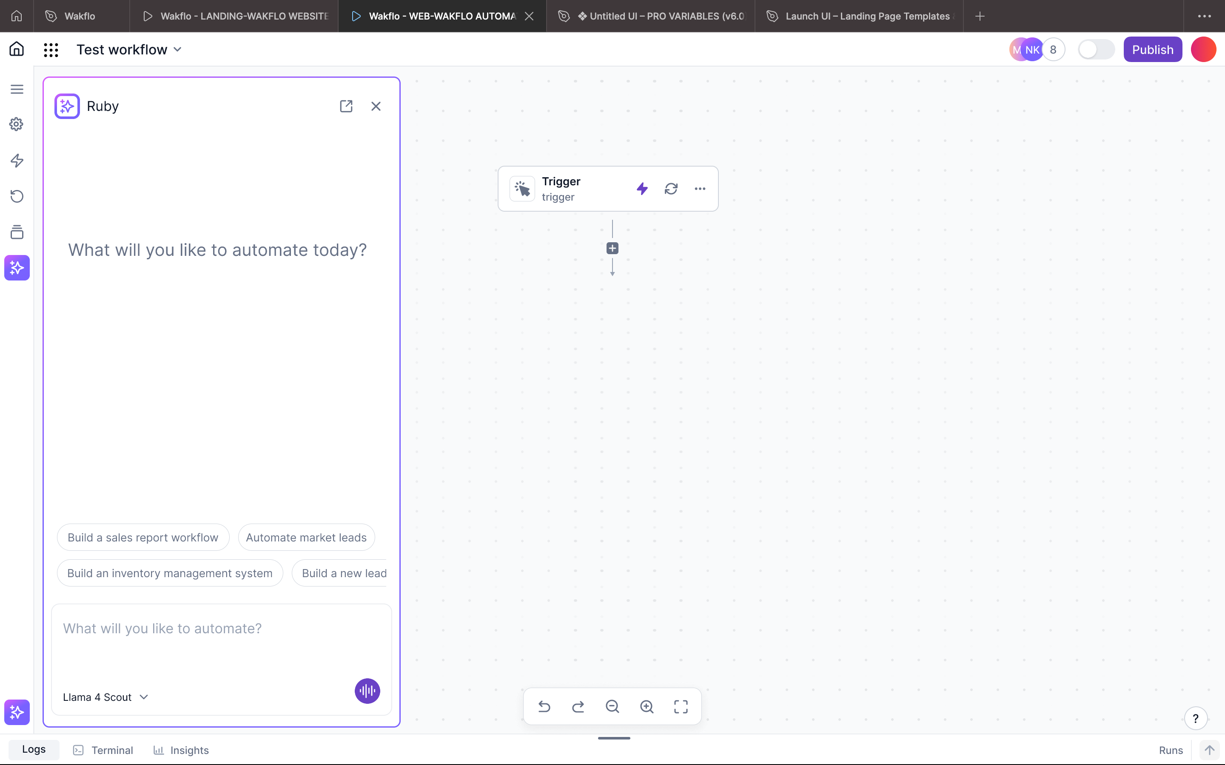1225x765 pixels.
Task: Open the apps grid menu
Action: tap(51, 50)
